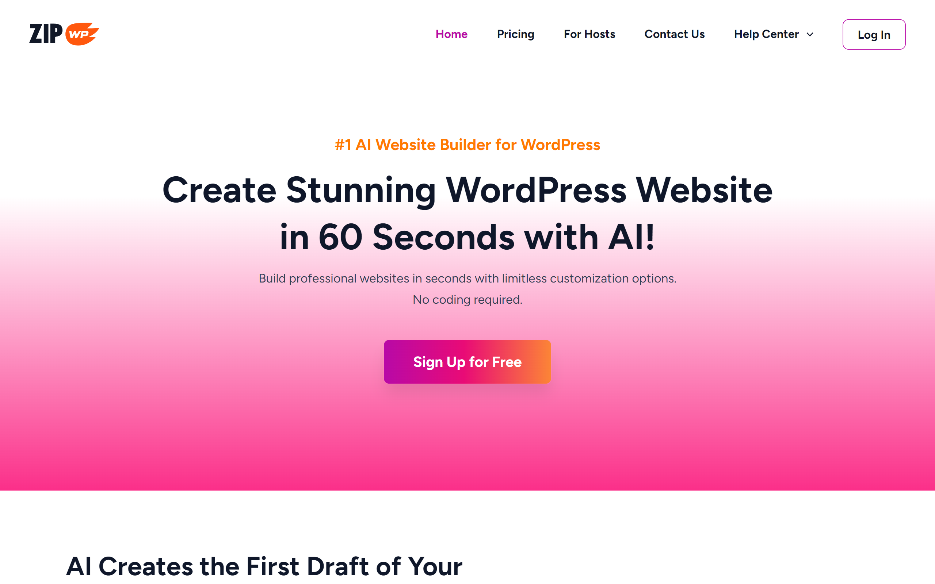
Task: Click the For Hosts navigation link
Action: (x=590, y=34)
